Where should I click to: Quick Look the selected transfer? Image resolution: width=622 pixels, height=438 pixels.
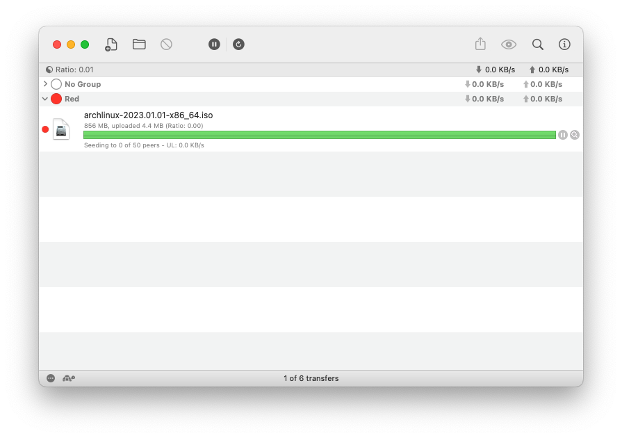click(x=509, y=44)
